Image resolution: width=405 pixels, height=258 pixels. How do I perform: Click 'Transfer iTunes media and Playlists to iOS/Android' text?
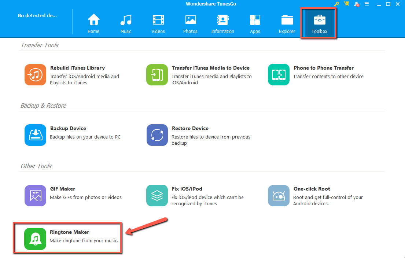pos(211,80)
